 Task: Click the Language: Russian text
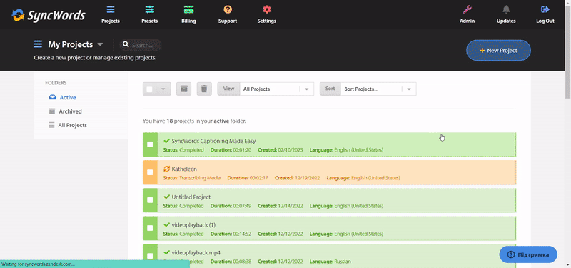click(x=330, y=262)
